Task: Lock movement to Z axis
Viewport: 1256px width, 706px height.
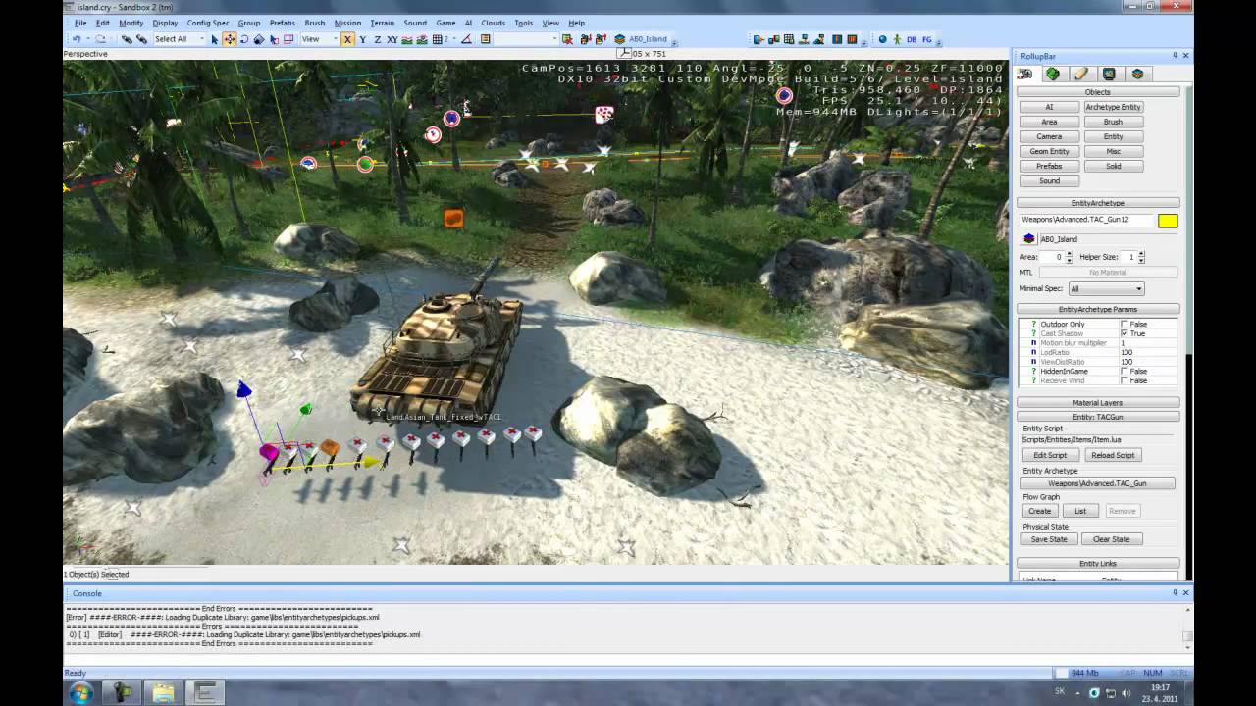Action: pos(377,39)
